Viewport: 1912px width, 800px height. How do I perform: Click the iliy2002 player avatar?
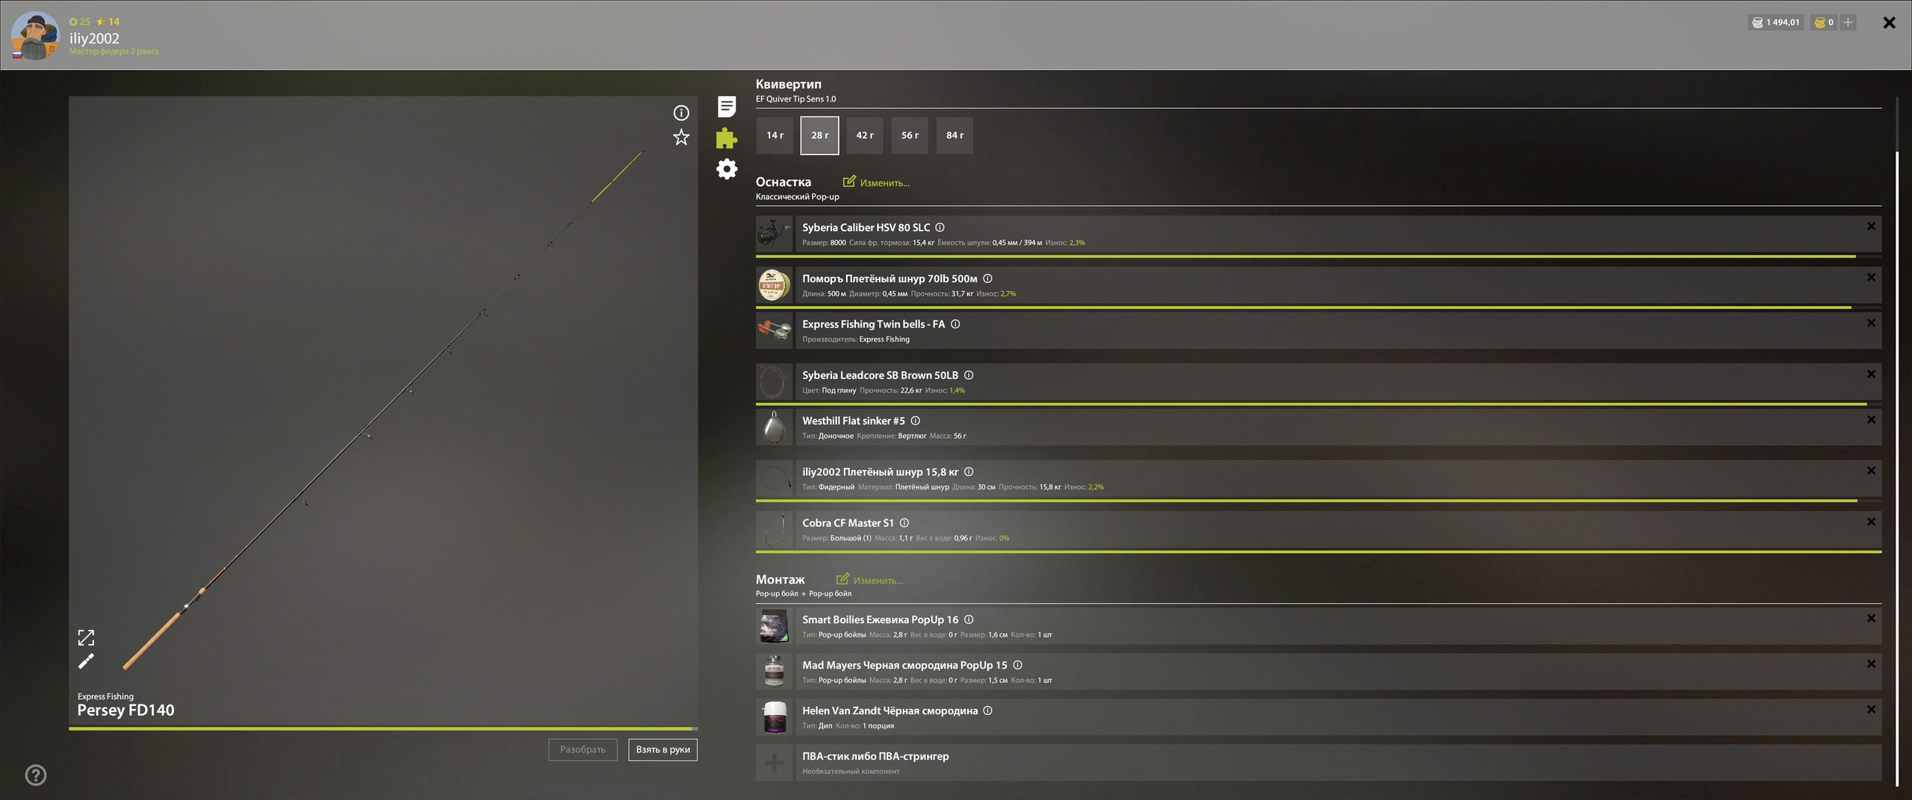35,36
